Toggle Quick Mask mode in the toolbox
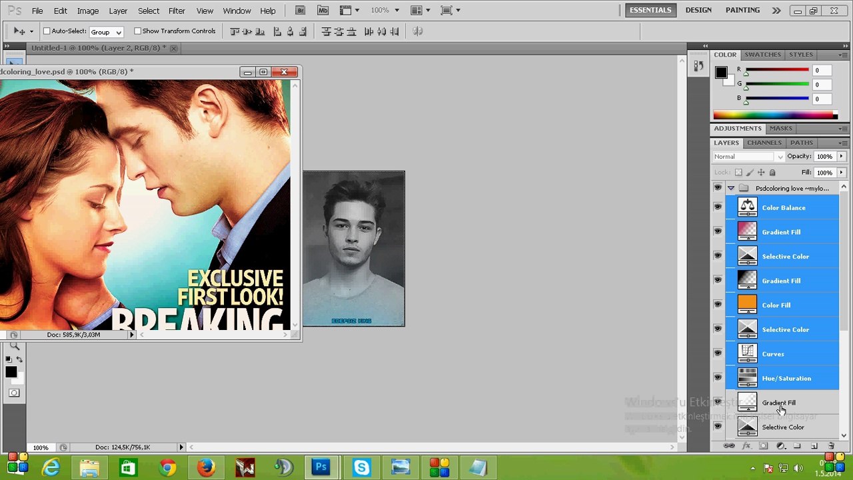The width and height of the screenshot is (853, 480). point(14,393)
